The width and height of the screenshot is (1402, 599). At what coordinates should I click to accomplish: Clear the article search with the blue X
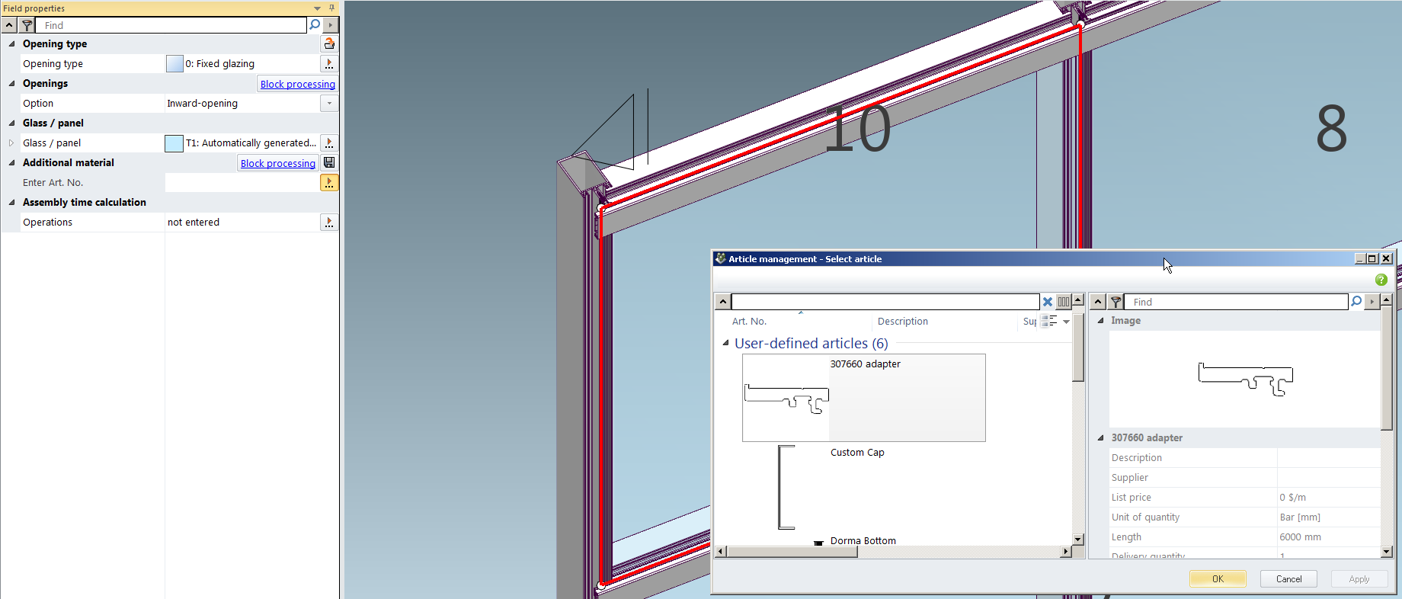(1048, 302)
